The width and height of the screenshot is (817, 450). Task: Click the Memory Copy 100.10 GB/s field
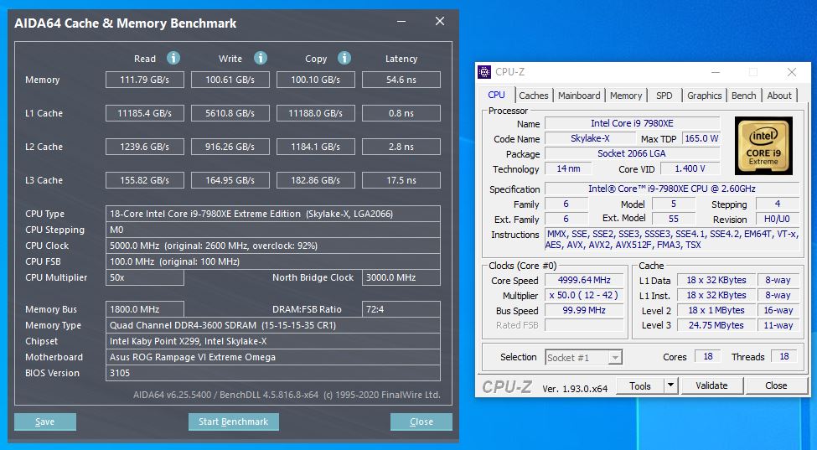pyautogui.click(x=316, y=80)
